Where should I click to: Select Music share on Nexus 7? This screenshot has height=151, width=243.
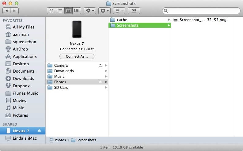[x=77, y=76]
